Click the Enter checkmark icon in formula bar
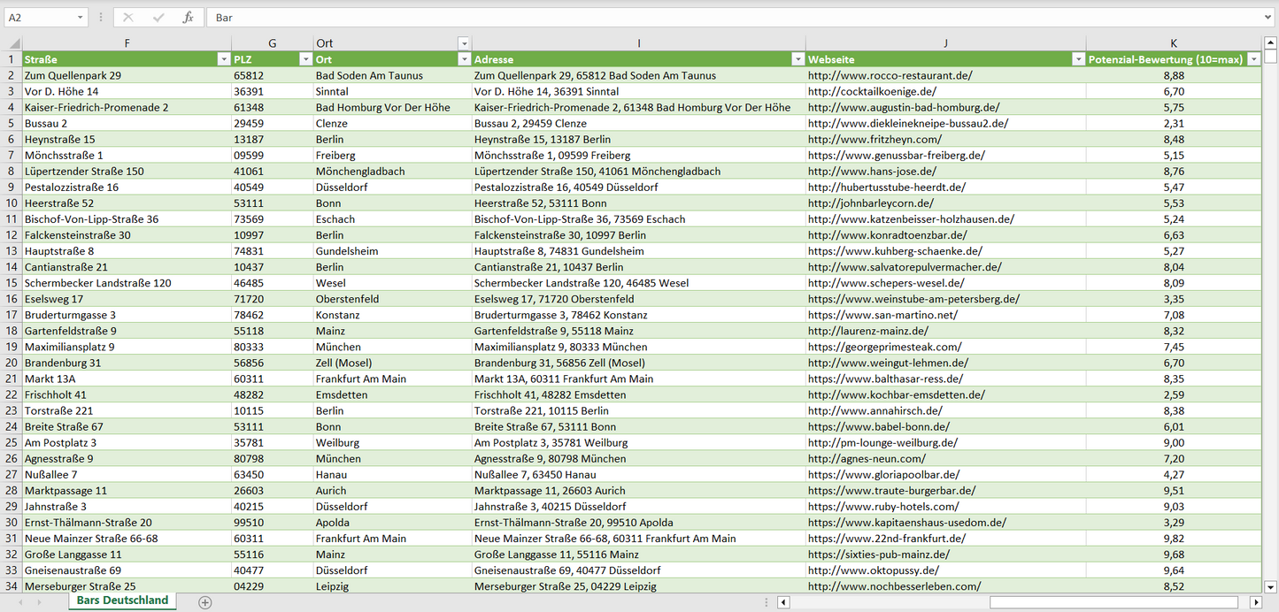Screen dimensions: 1279x612 [x=158, y=18]
